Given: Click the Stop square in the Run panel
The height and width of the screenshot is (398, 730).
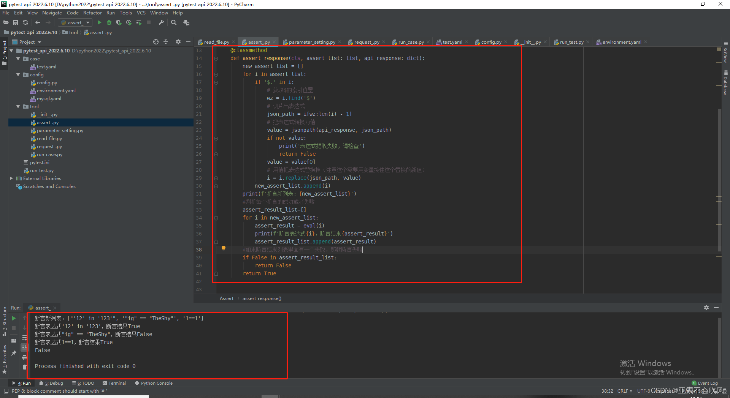Looking at the screenshot, I should point(14,328).
